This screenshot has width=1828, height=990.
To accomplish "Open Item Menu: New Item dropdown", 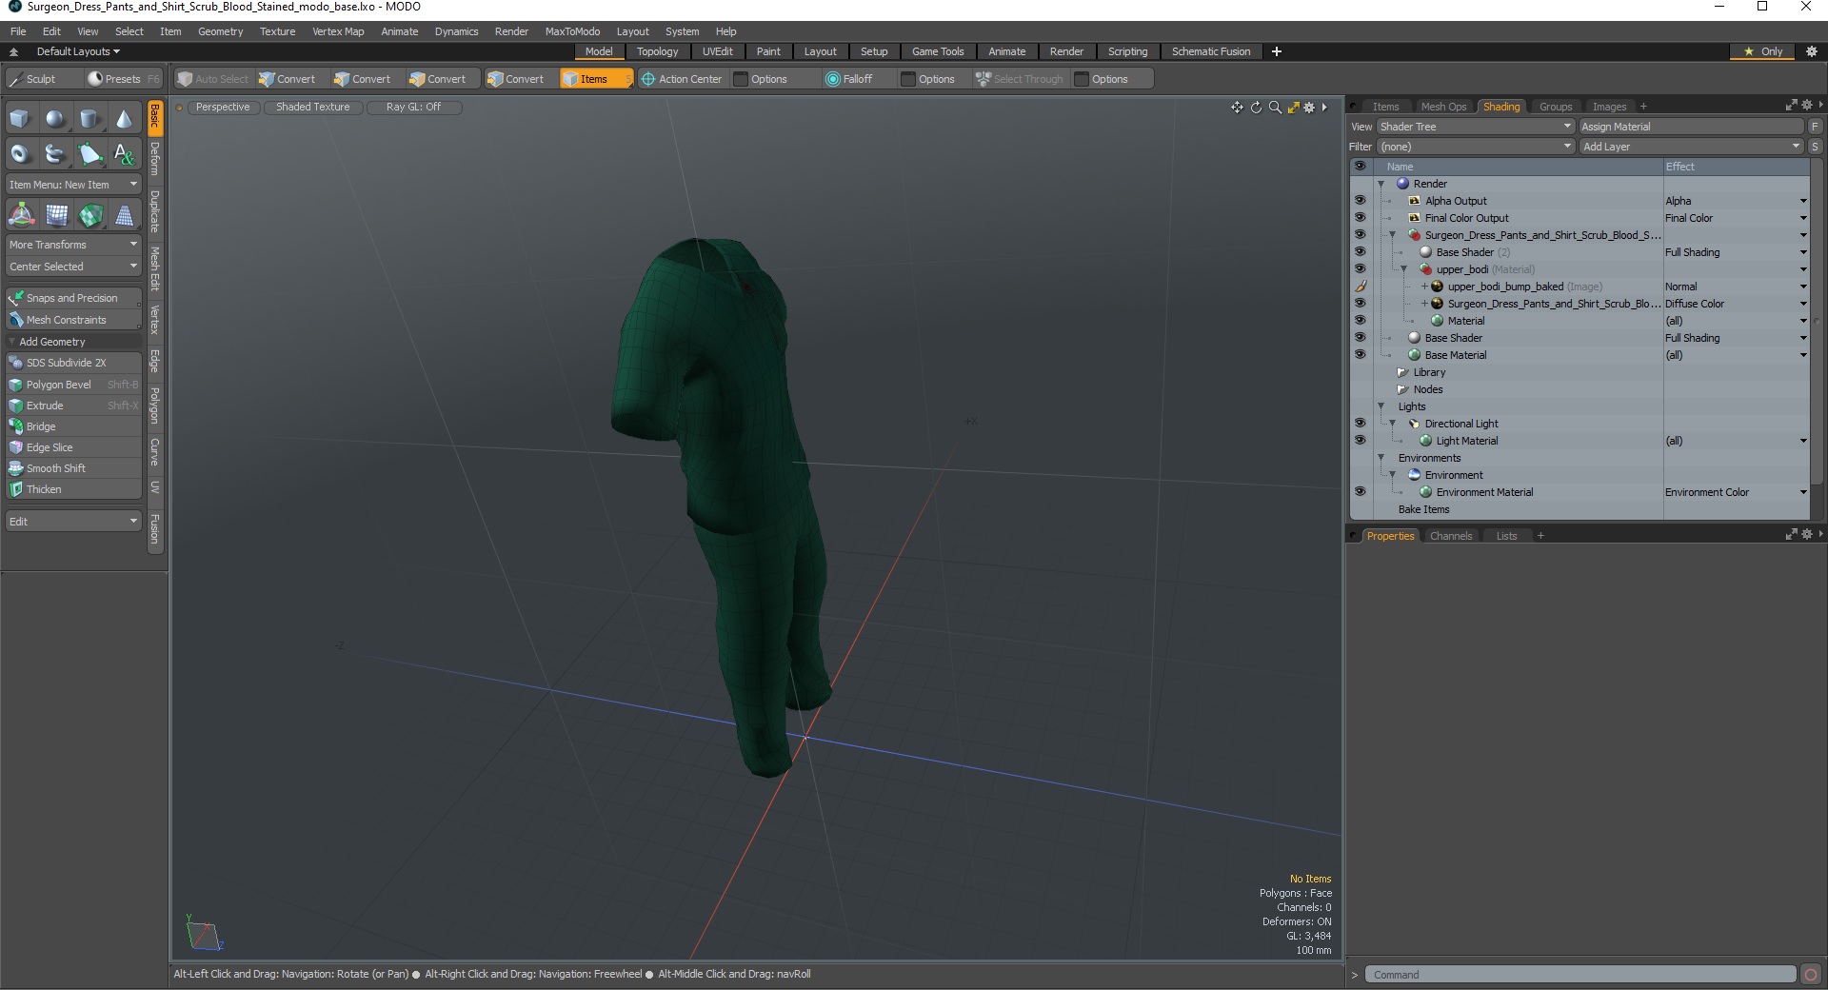I will (x=73, y=185).
